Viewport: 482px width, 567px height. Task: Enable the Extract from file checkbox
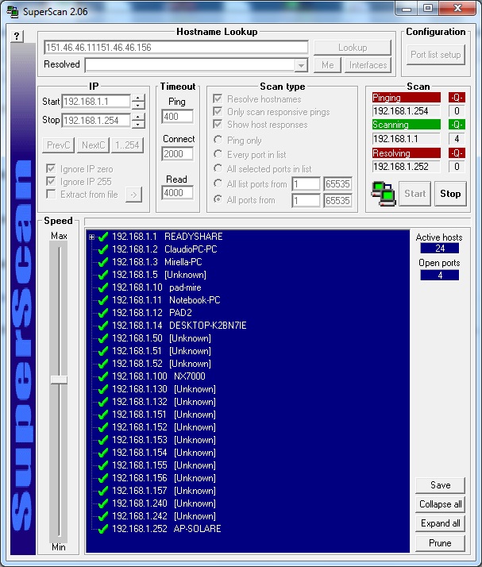tap(51, 195)
